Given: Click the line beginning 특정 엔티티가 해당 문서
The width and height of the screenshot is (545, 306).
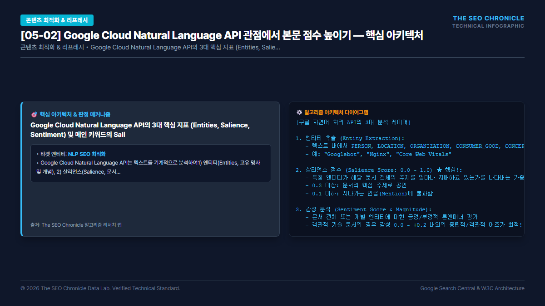Looking at the screenshot, I should [415, 178].
